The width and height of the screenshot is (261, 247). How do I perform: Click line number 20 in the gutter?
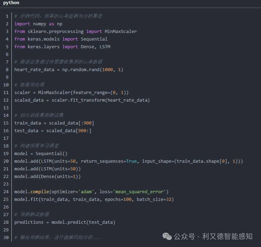(6, 161)
